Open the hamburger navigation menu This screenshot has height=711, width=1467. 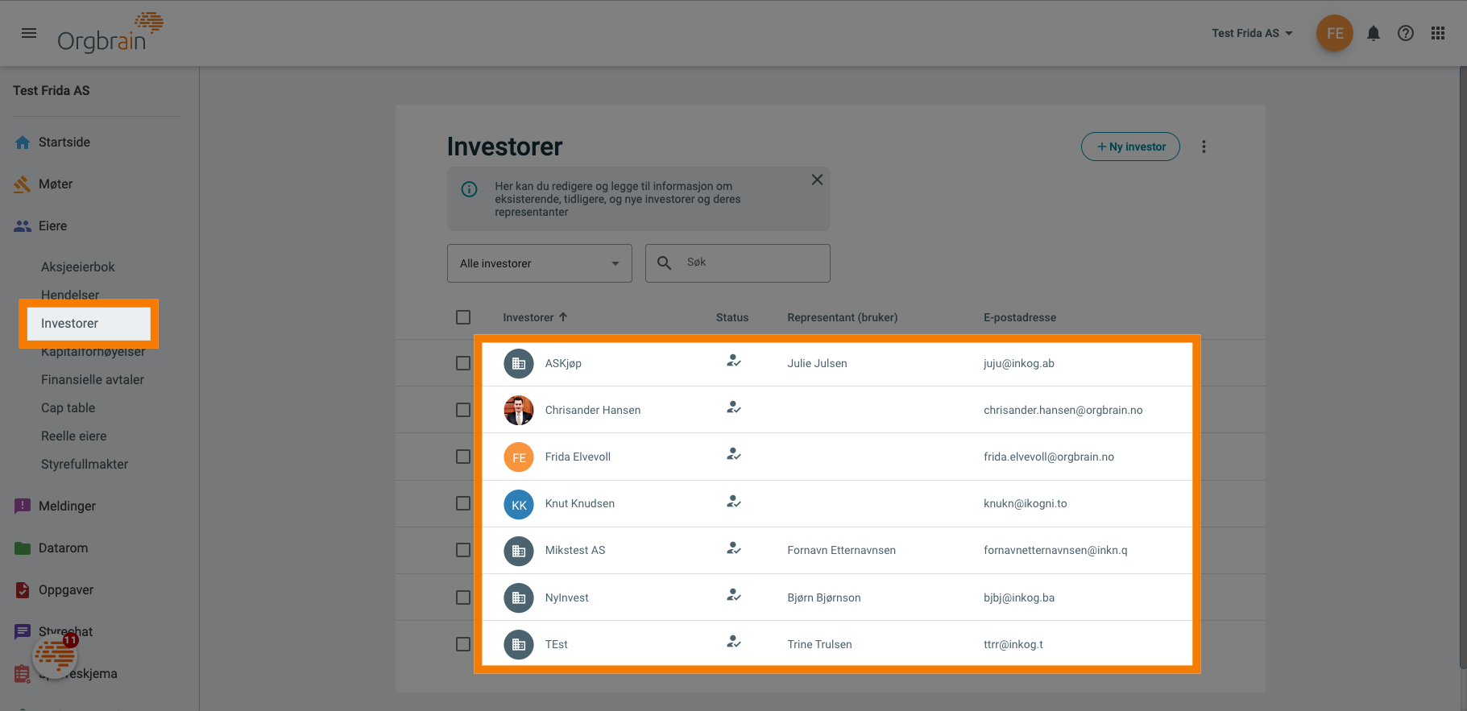click(29, 33)
